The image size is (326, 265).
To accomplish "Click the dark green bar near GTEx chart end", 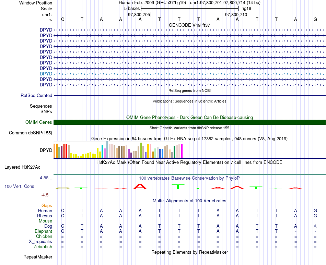I will (x=174, y=152).
